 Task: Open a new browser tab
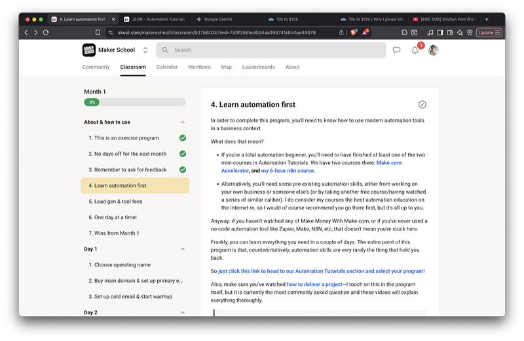tap(486, 20)
